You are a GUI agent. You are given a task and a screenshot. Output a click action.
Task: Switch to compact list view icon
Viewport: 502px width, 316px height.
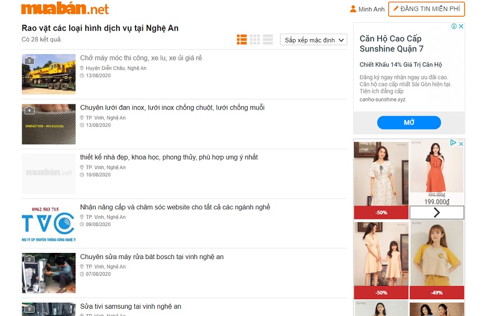(x=268, y=40)
